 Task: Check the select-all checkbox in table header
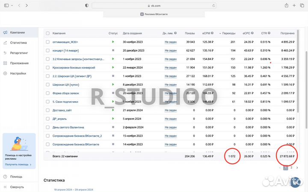coord(47,33)
